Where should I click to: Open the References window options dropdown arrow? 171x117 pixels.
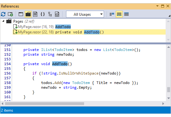157,6
